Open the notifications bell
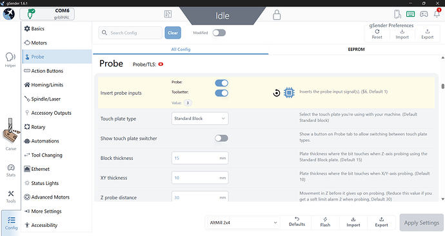This screenshot has width=445, height=236. point(437,14)
